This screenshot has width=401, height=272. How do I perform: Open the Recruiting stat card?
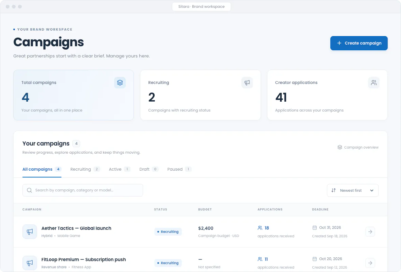pyautogui.click(x=200, y=95)
